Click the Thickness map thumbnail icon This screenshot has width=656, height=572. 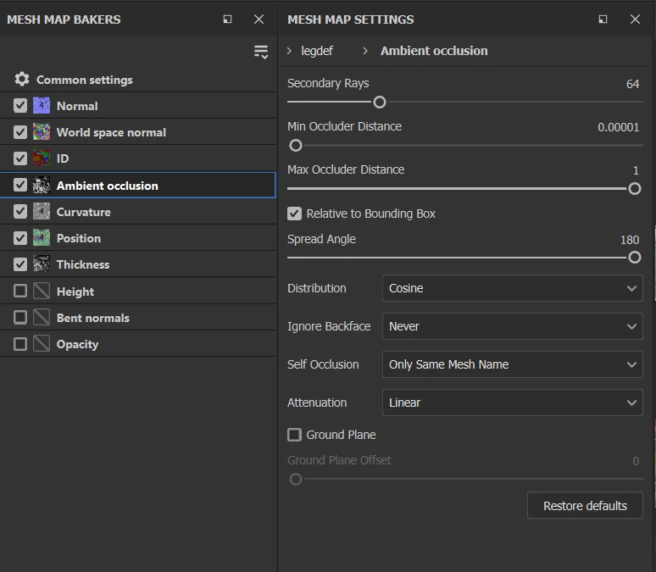click(42, 264)
